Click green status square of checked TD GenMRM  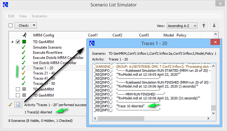pyautogui.click(x=24, y=42)
